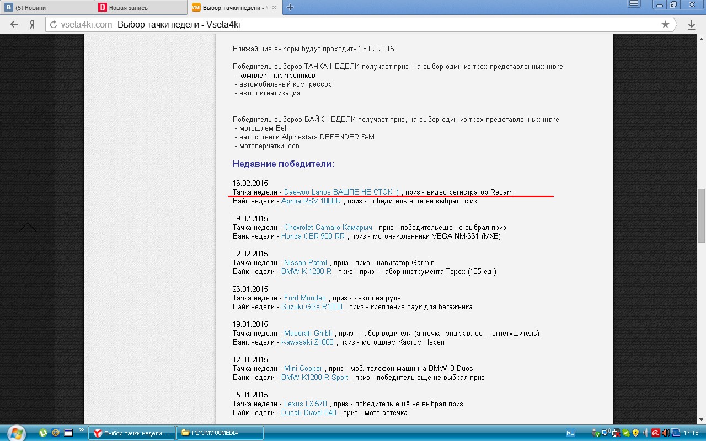This screenshot has height=441, width=706.
Task: Open the yellow security shield tray icon
Action: (636, 433)
